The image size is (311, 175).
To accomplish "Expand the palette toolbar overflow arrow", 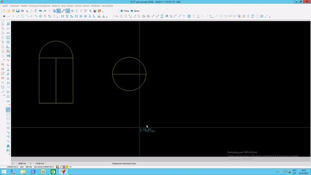I will pos(103,12).
